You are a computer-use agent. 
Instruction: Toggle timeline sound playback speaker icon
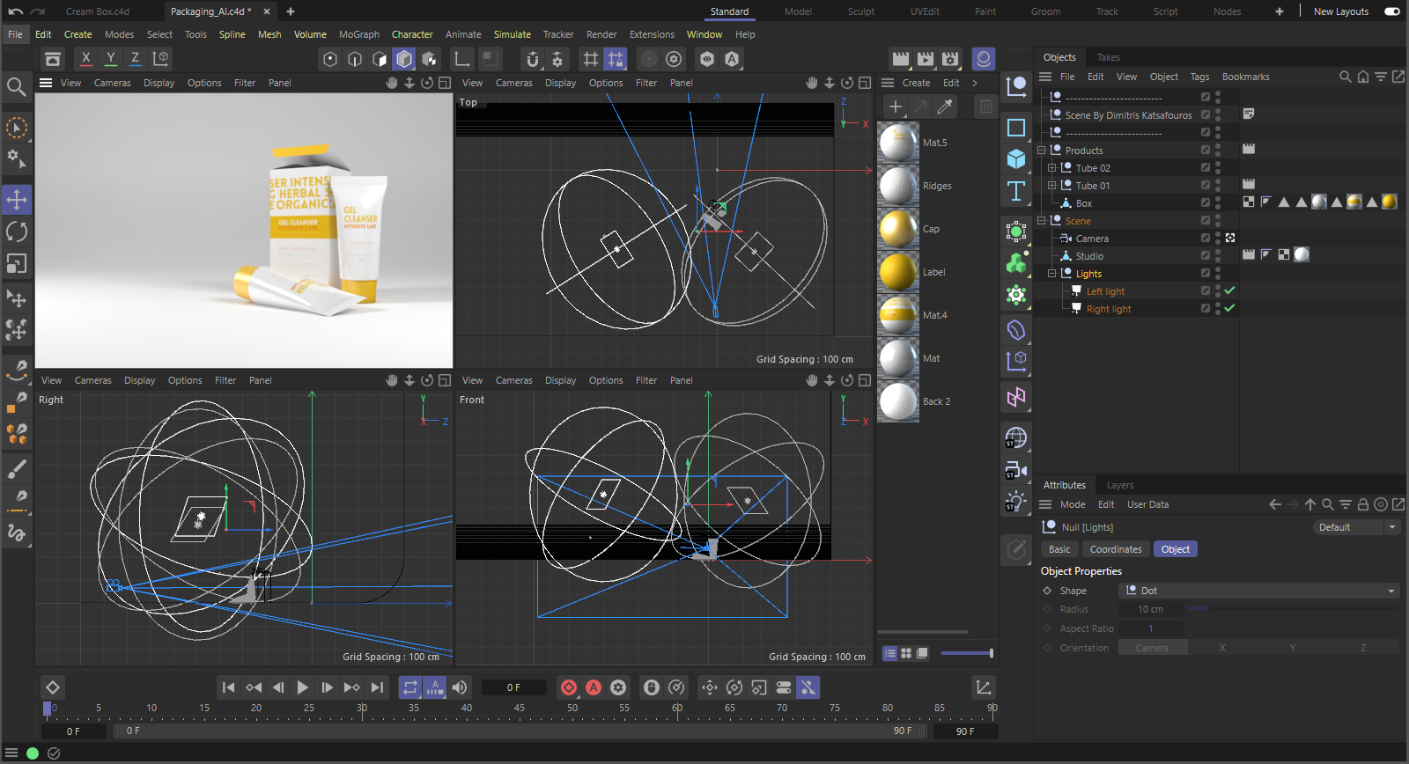(x=460, y=687)
